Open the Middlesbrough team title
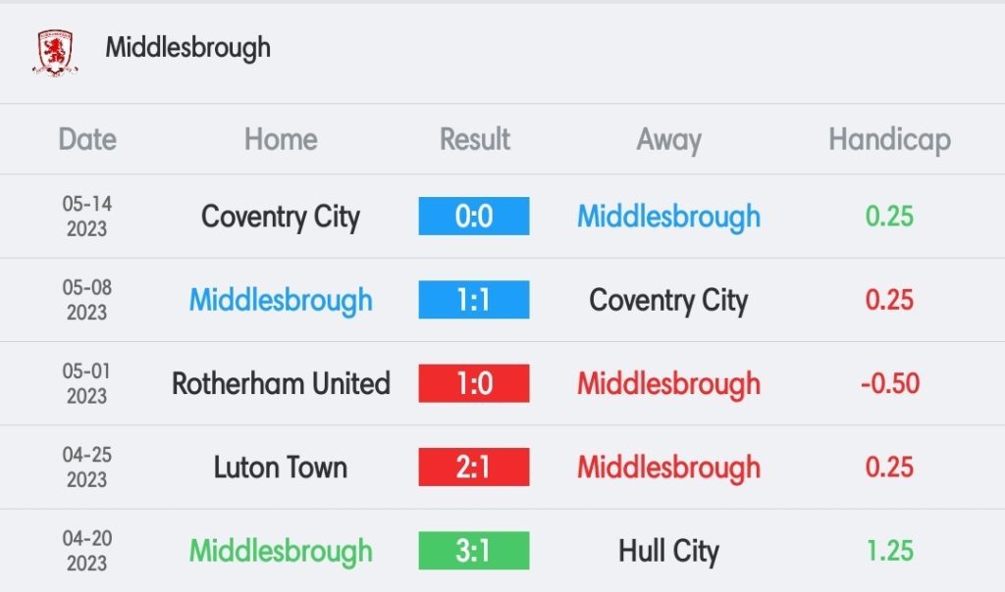 tap(187, 48)
